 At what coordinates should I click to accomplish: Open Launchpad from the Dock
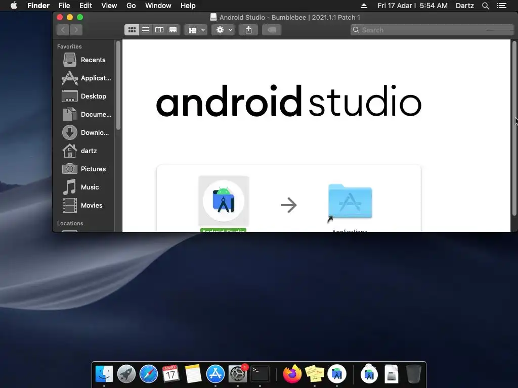click(126, 374)
